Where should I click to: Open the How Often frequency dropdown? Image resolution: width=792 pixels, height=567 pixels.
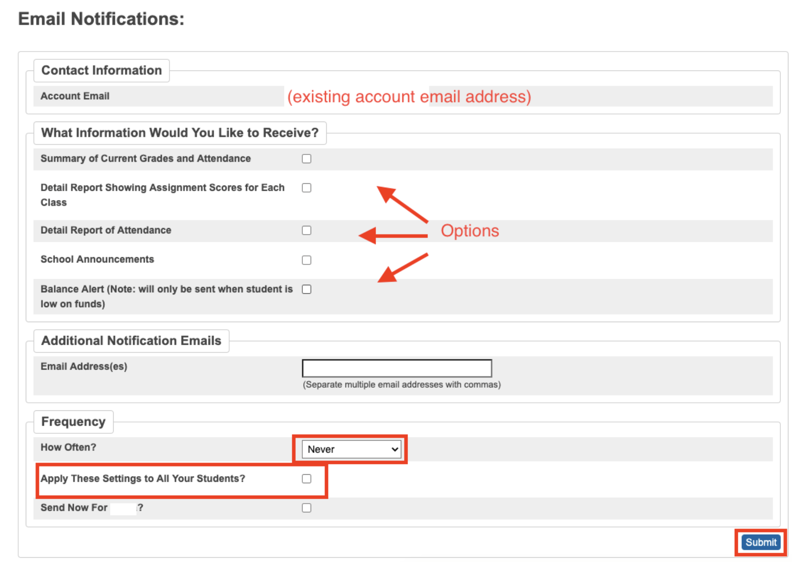[351, 449]
